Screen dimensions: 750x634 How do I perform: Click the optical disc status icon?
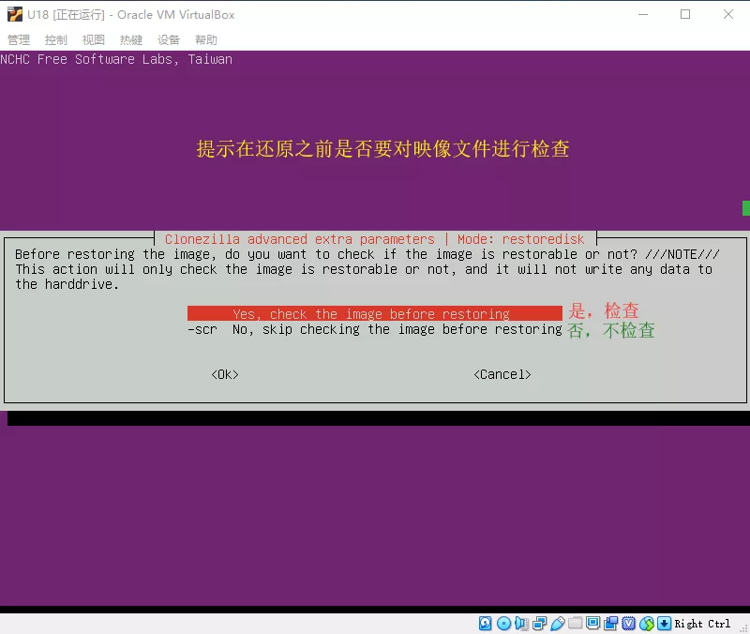503,623
